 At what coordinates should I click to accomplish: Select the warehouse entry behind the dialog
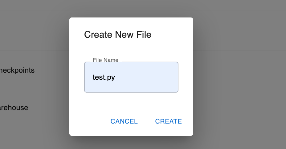pyautogui.click(x=14, y=108)
